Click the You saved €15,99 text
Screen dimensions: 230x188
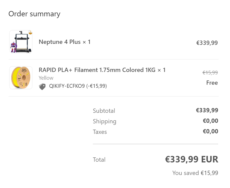[x=195, y=173]
